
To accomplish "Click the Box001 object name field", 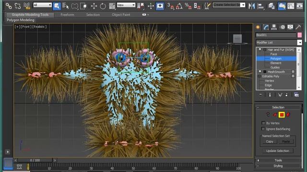I will [276, 35].
